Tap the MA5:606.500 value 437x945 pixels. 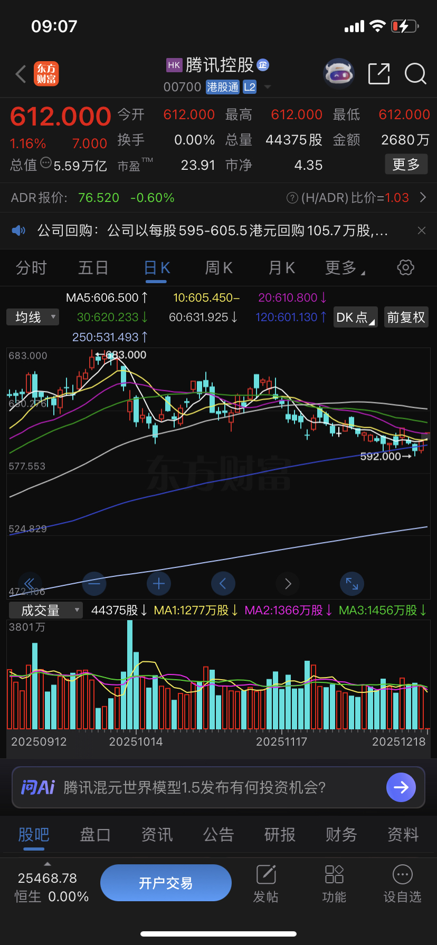click(107, 297)
